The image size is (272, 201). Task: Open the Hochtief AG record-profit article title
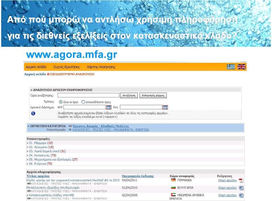click(x=73, y=180)
